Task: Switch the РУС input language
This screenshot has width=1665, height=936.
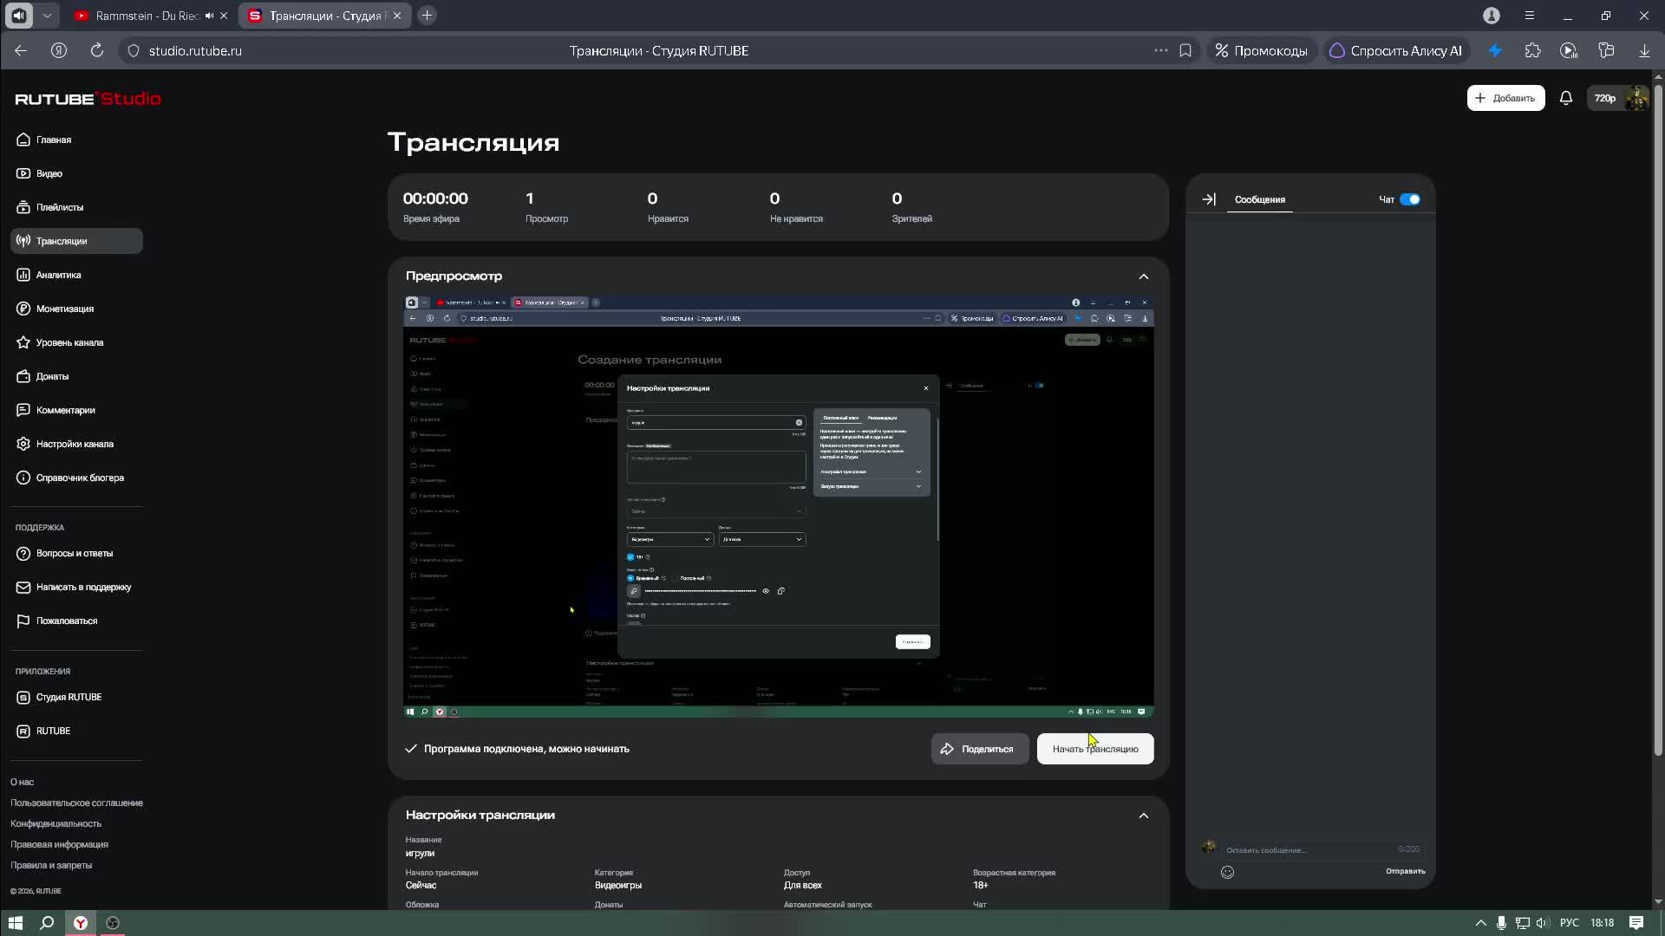Action: click(x=1569, y=923)
